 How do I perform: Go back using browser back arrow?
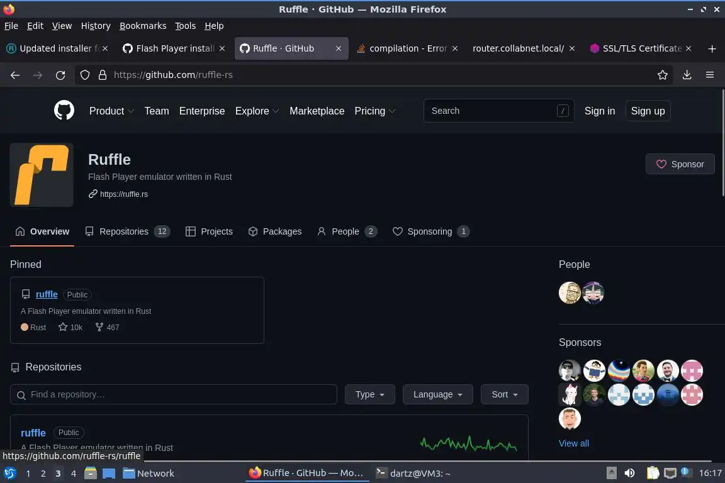click(15, 75)
